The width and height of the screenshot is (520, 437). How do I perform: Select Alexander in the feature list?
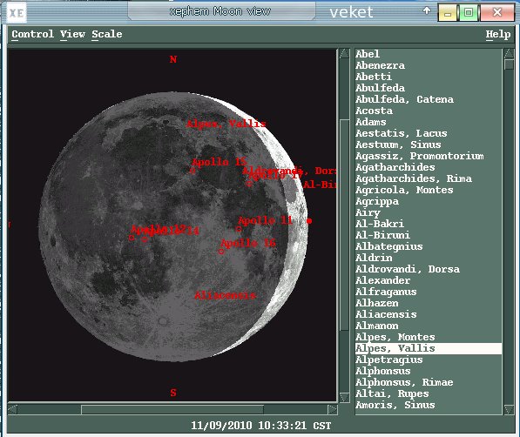429,280
